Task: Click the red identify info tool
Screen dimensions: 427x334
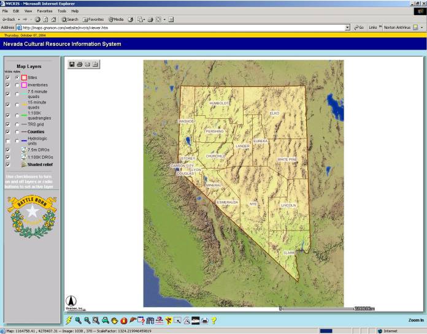Action: coord(123,320)
